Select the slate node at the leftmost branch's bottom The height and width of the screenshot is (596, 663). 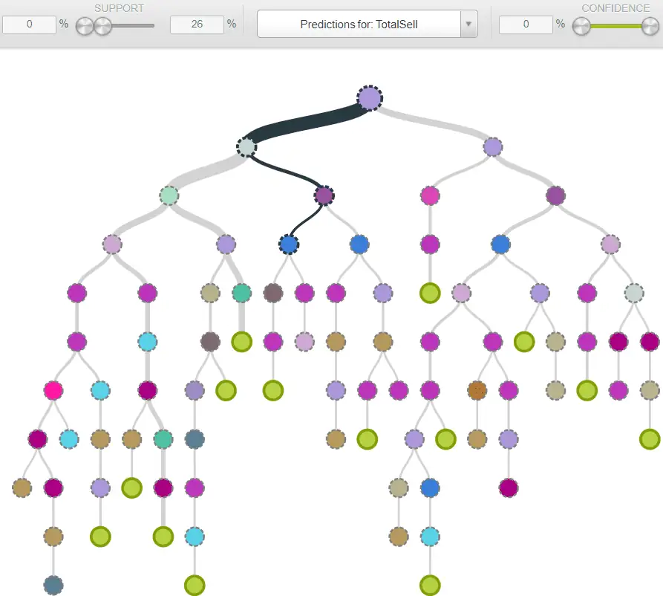(53, 586)
